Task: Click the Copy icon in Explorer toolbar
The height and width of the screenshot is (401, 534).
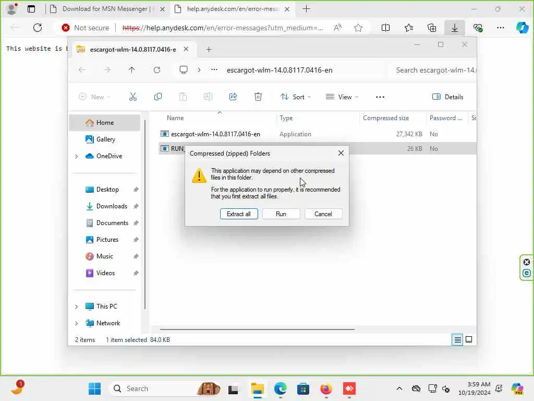Action: pyautogui.click(x=157, y=97)
